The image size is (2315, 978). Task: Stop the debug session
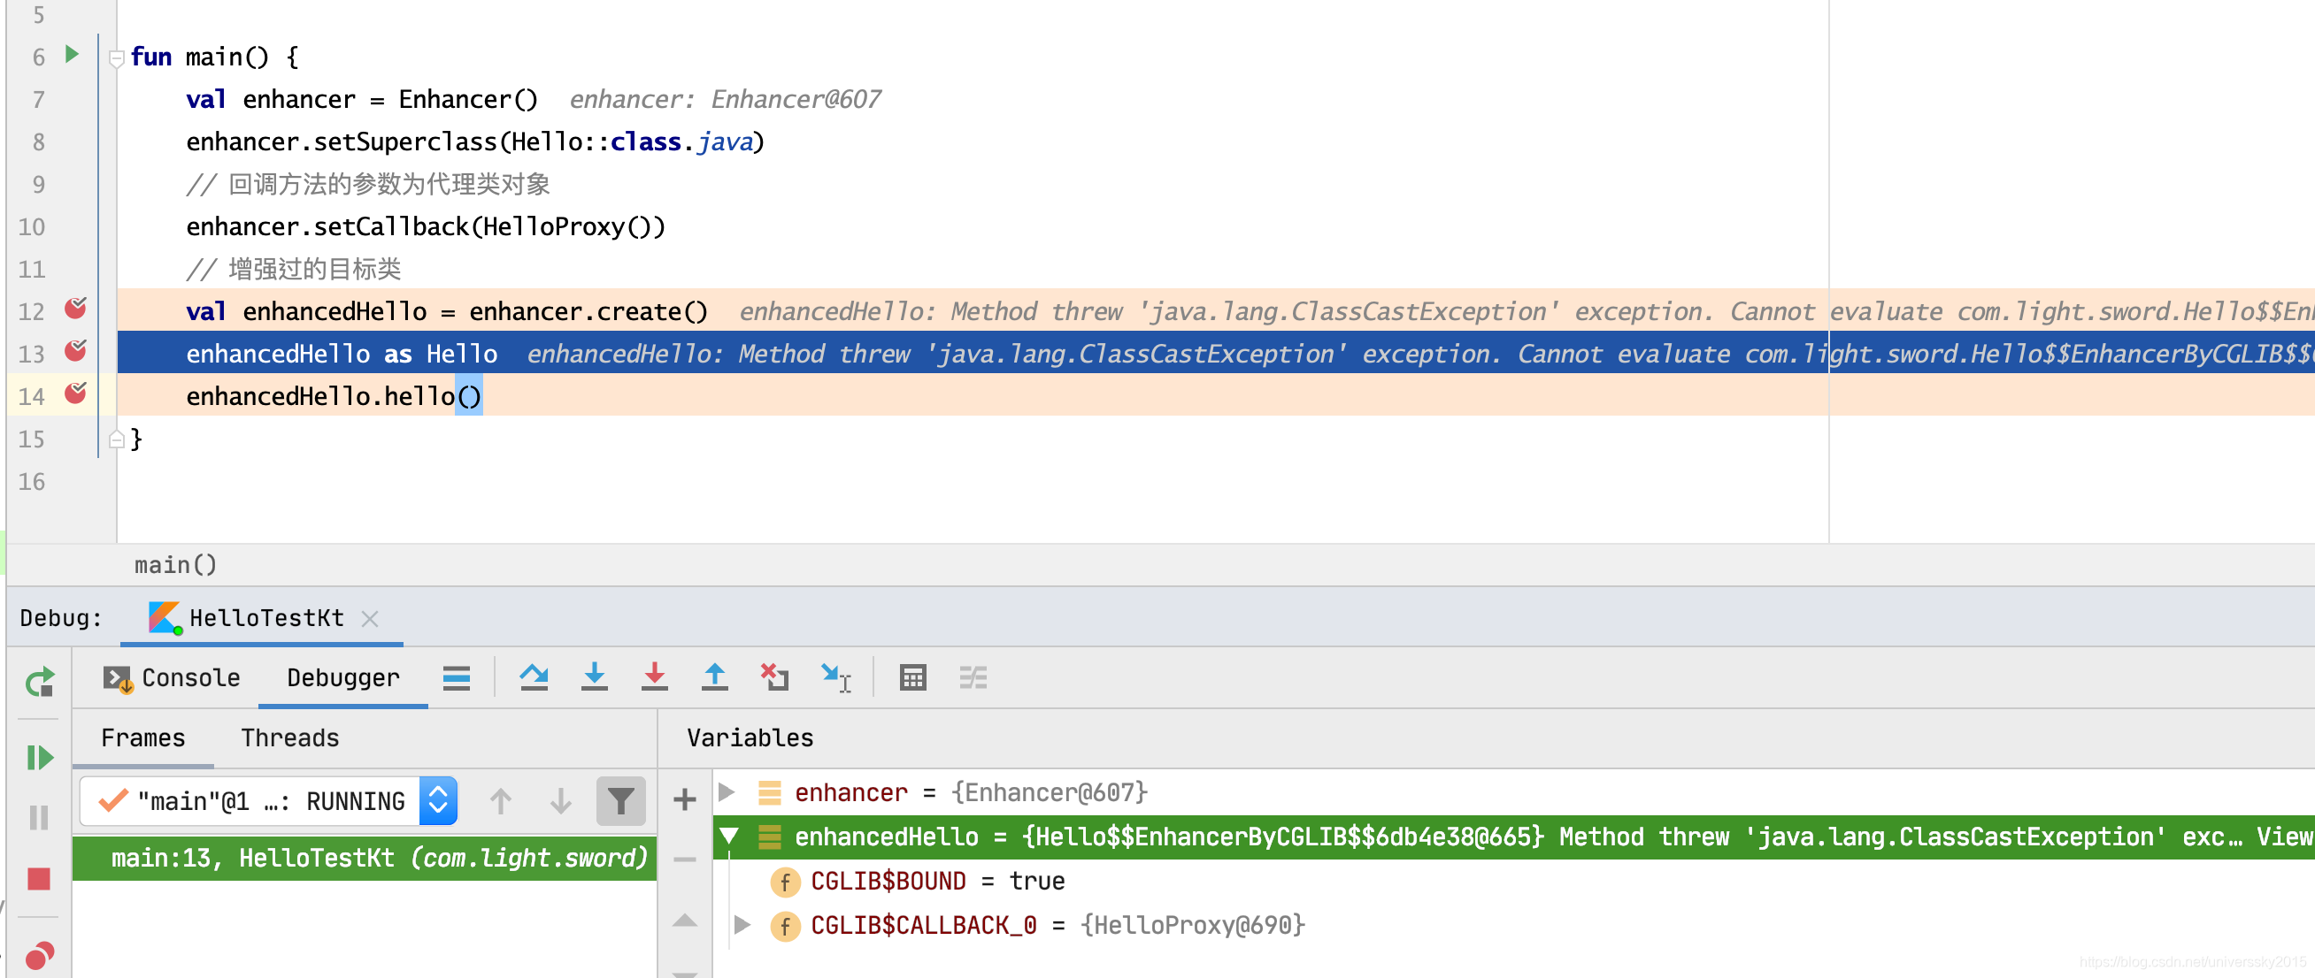pyautogui.click(x=39, y=879)
